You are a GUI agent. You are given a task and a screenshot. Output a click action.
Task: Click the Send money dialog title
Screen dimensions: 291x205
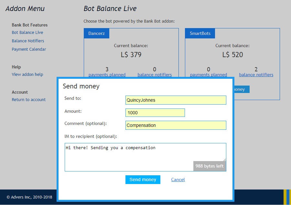tap(81, 87)
